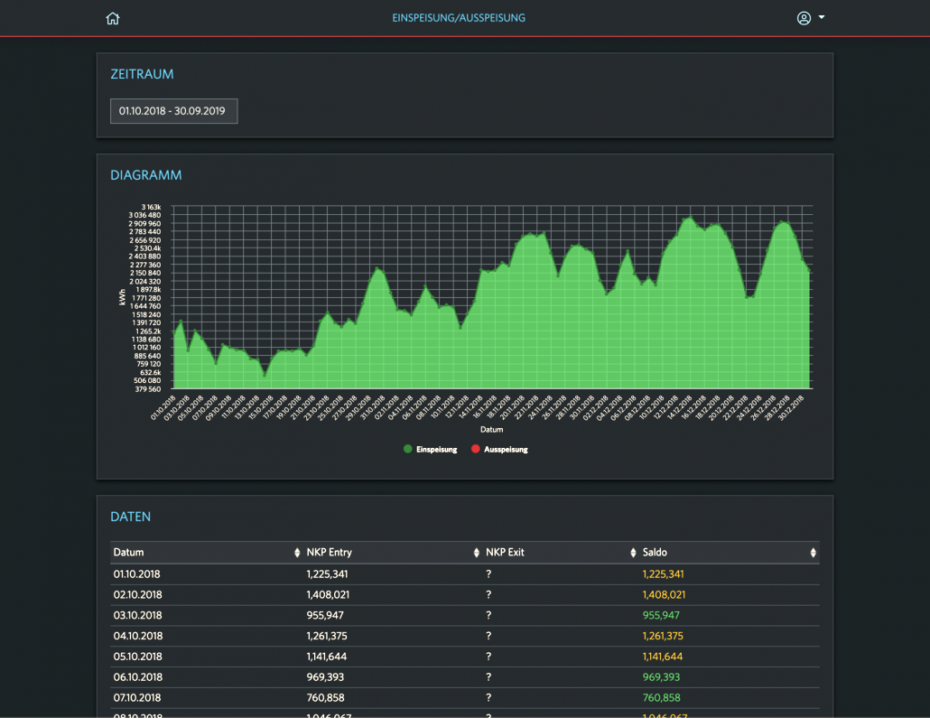The height and width of the screenshot is (718, 930).
Task: Sort table by Saldo column arrows
Action: [x=814, y=553]
